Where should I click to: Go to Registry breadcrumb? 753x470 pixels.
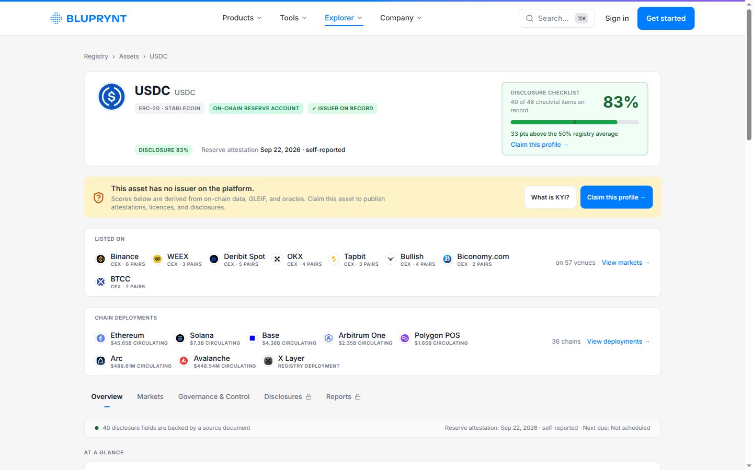coord(96,56)
